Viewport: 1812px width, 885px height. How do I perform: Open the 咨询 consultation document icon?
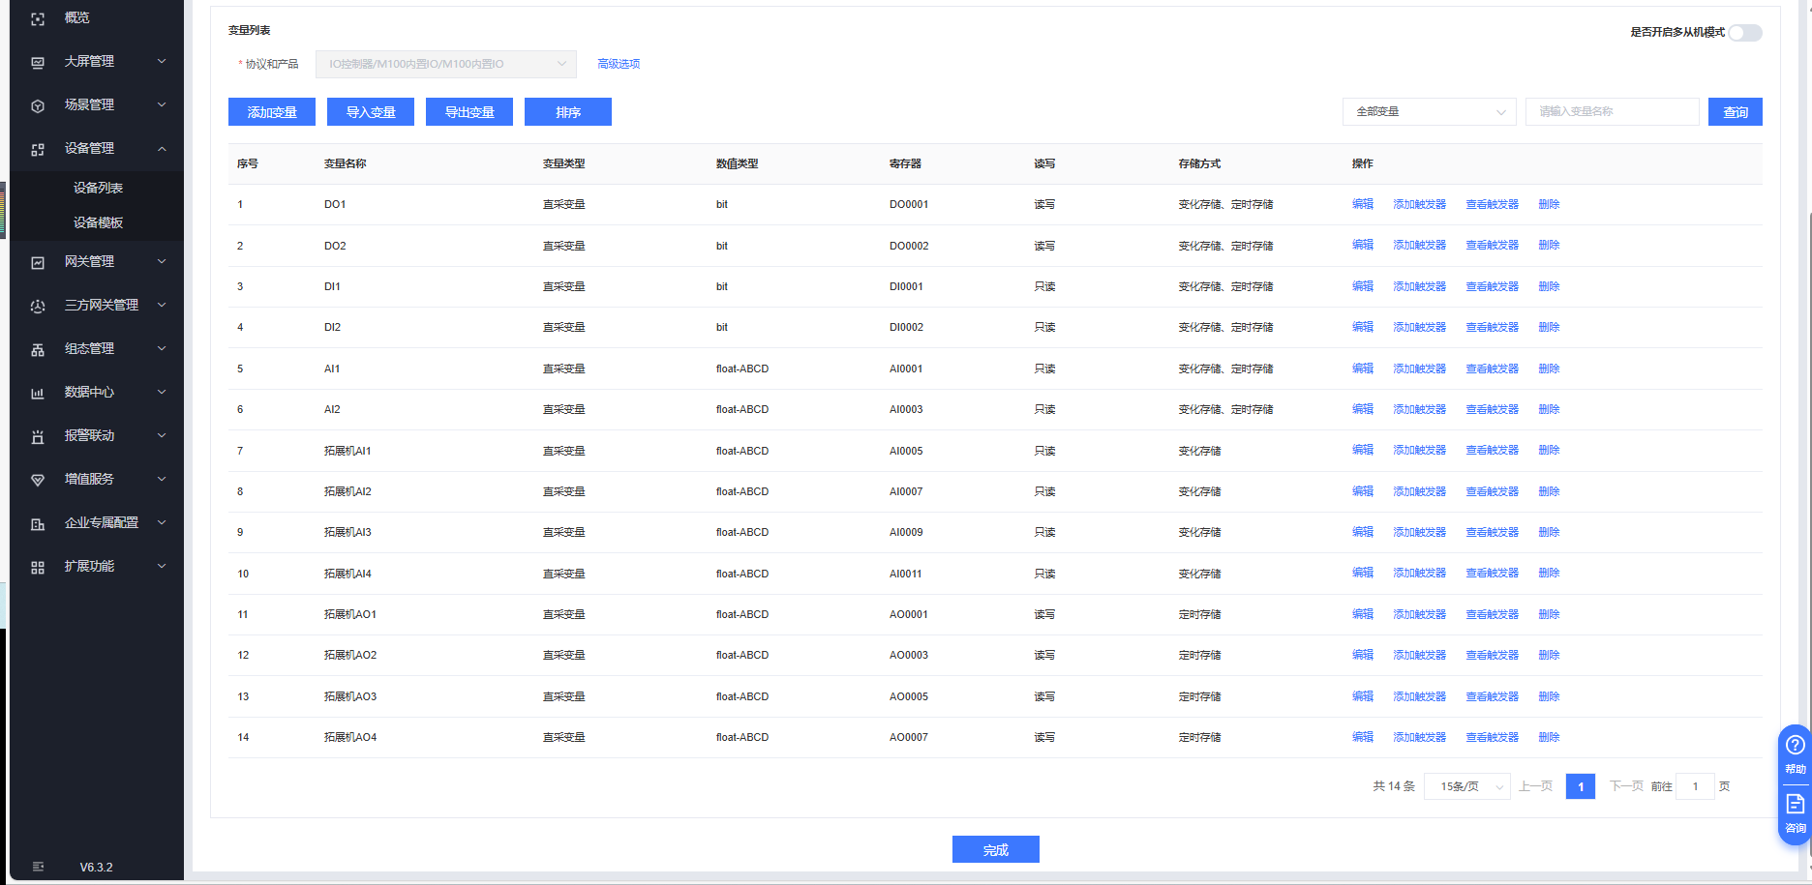[1795, 804]
